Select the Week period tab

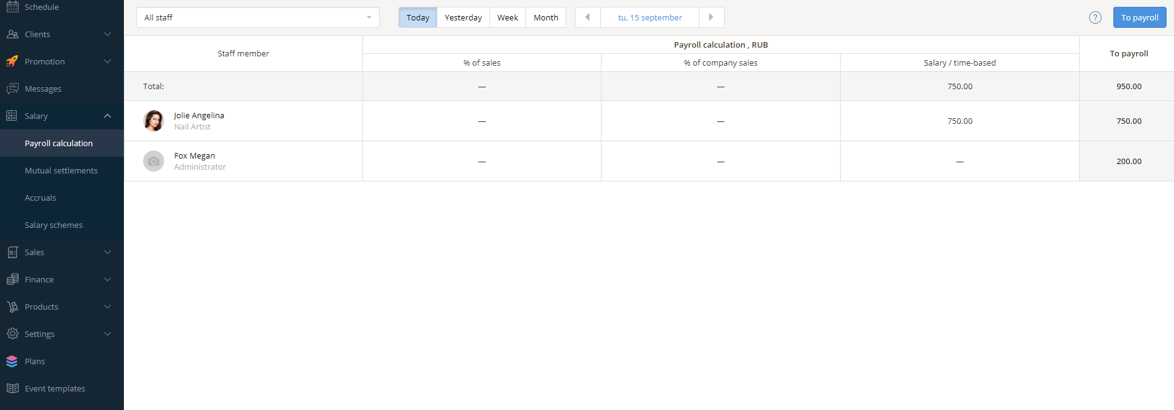[x=507, y=17]
